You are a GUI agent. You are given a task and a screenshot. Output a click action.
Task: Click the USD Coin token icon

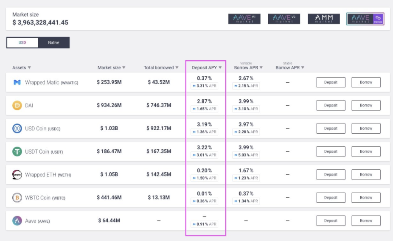click(17, 129)
